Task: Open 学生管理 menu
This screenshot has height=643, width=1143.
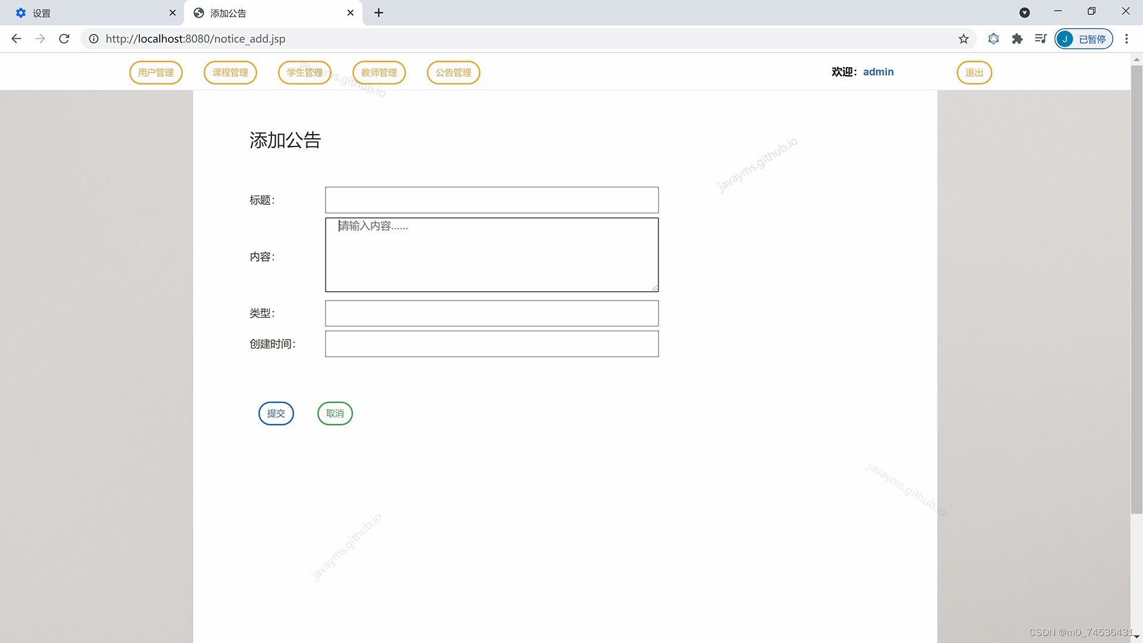Action: pyautogui.click(x=305, y=73)
